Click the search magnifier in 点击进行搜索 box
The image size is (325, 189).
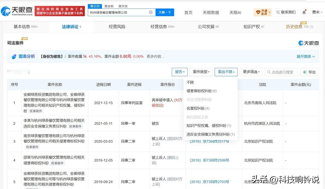[269, 72]
